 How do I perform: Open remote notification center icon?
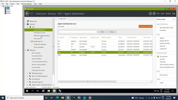(x=173, y=91)
